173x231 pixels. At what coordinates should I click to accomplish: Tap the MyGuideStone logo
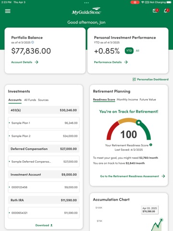tap(86, 11)
